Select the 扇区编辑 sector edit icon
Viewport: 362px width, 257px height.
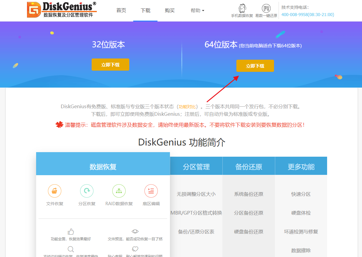click(x=151, y=191)
